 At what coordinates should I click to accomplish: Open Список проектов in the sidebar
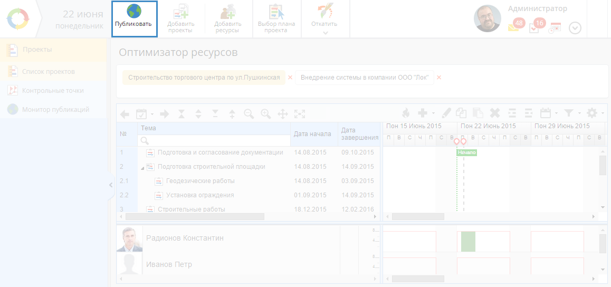tap(48, 71)
